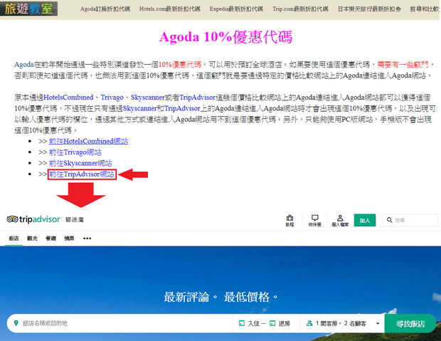Open Agoda訂房折扣代碼 menu item

click(105, 9)
